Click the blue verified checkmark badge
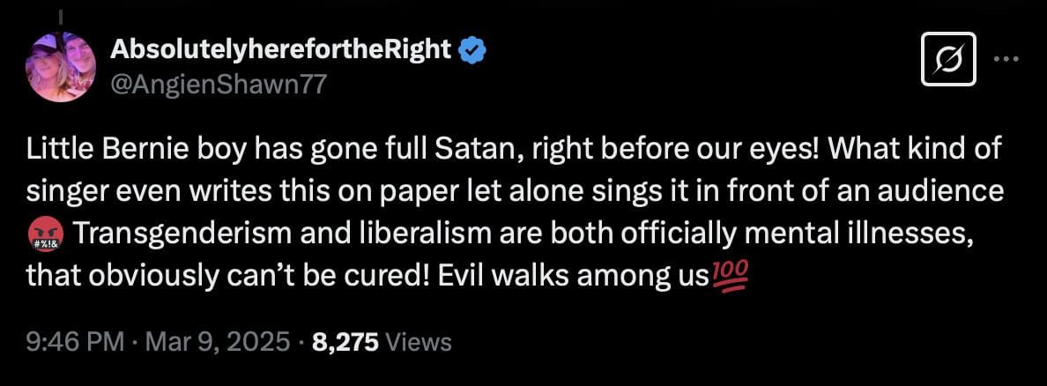The height and width of the screenshot is (386, 1047). [x=473, y=49]
